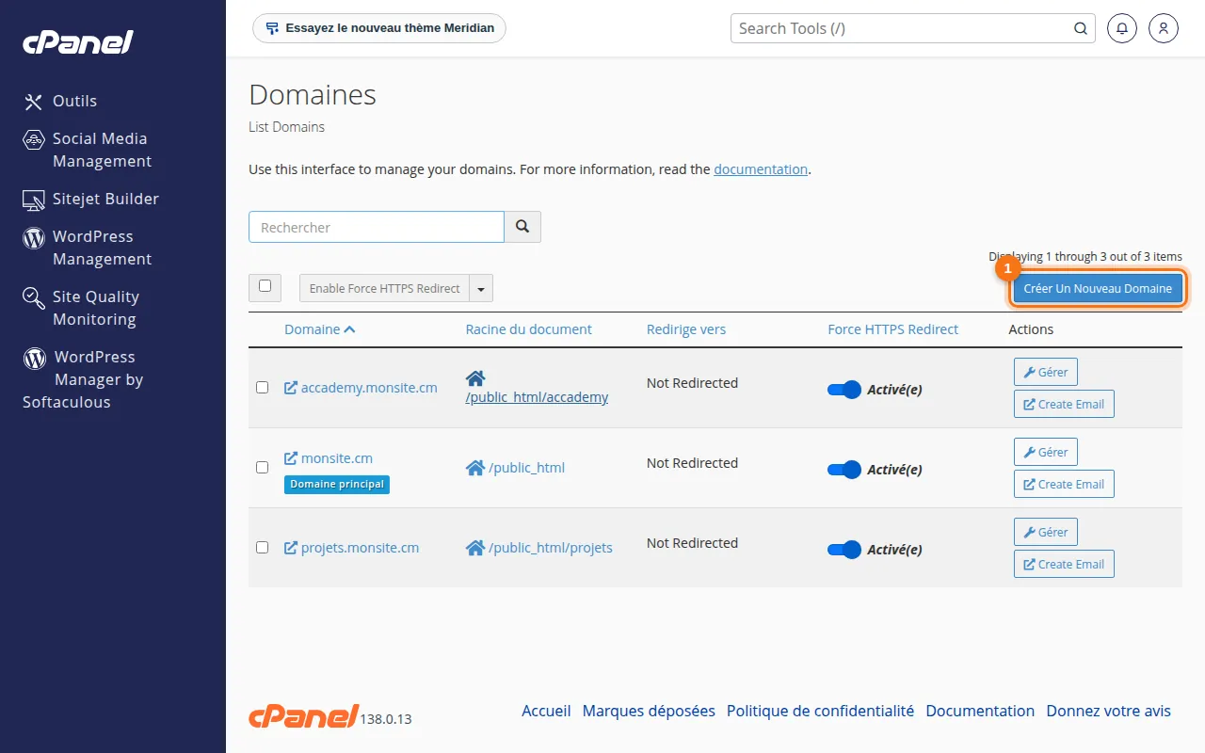Try the new Meridian theme button
The image size is (1205, 753).
click(379, 28)
